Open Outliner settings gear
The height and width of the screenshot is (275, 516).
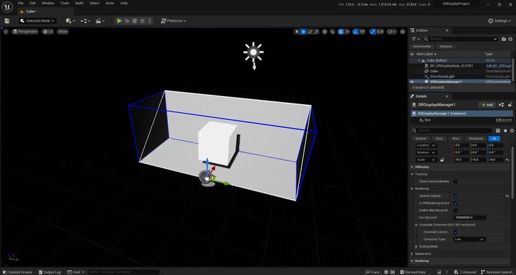click(509, 39)
